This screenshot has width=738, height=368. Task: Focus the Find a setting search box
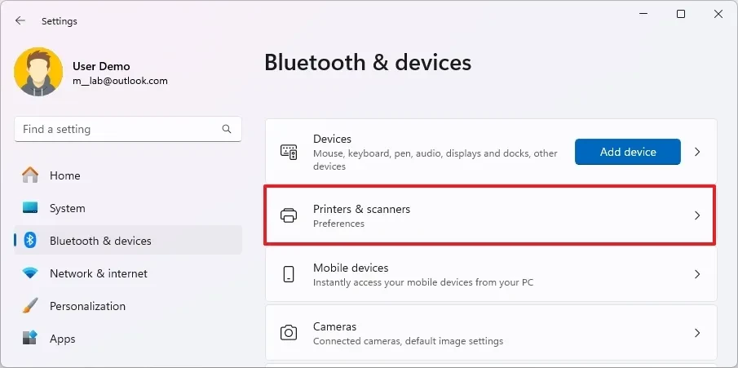tap(118, 129)
